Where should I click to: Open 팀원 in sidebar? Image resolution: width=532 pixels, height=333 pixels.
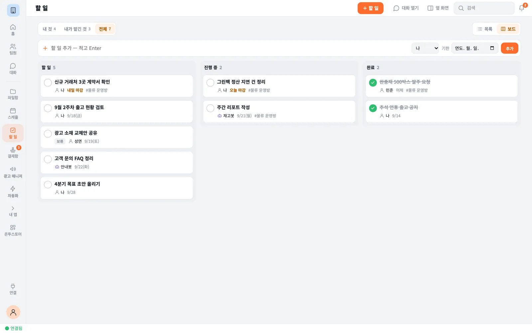tap(13, 49)
